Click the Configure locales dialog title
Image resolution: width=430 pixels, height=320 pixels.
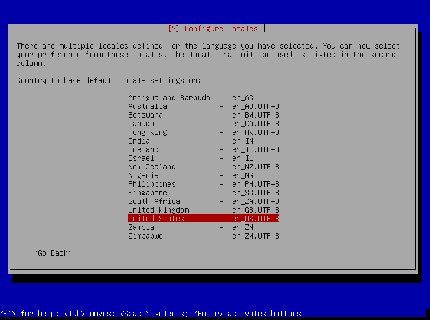(213, 29)
